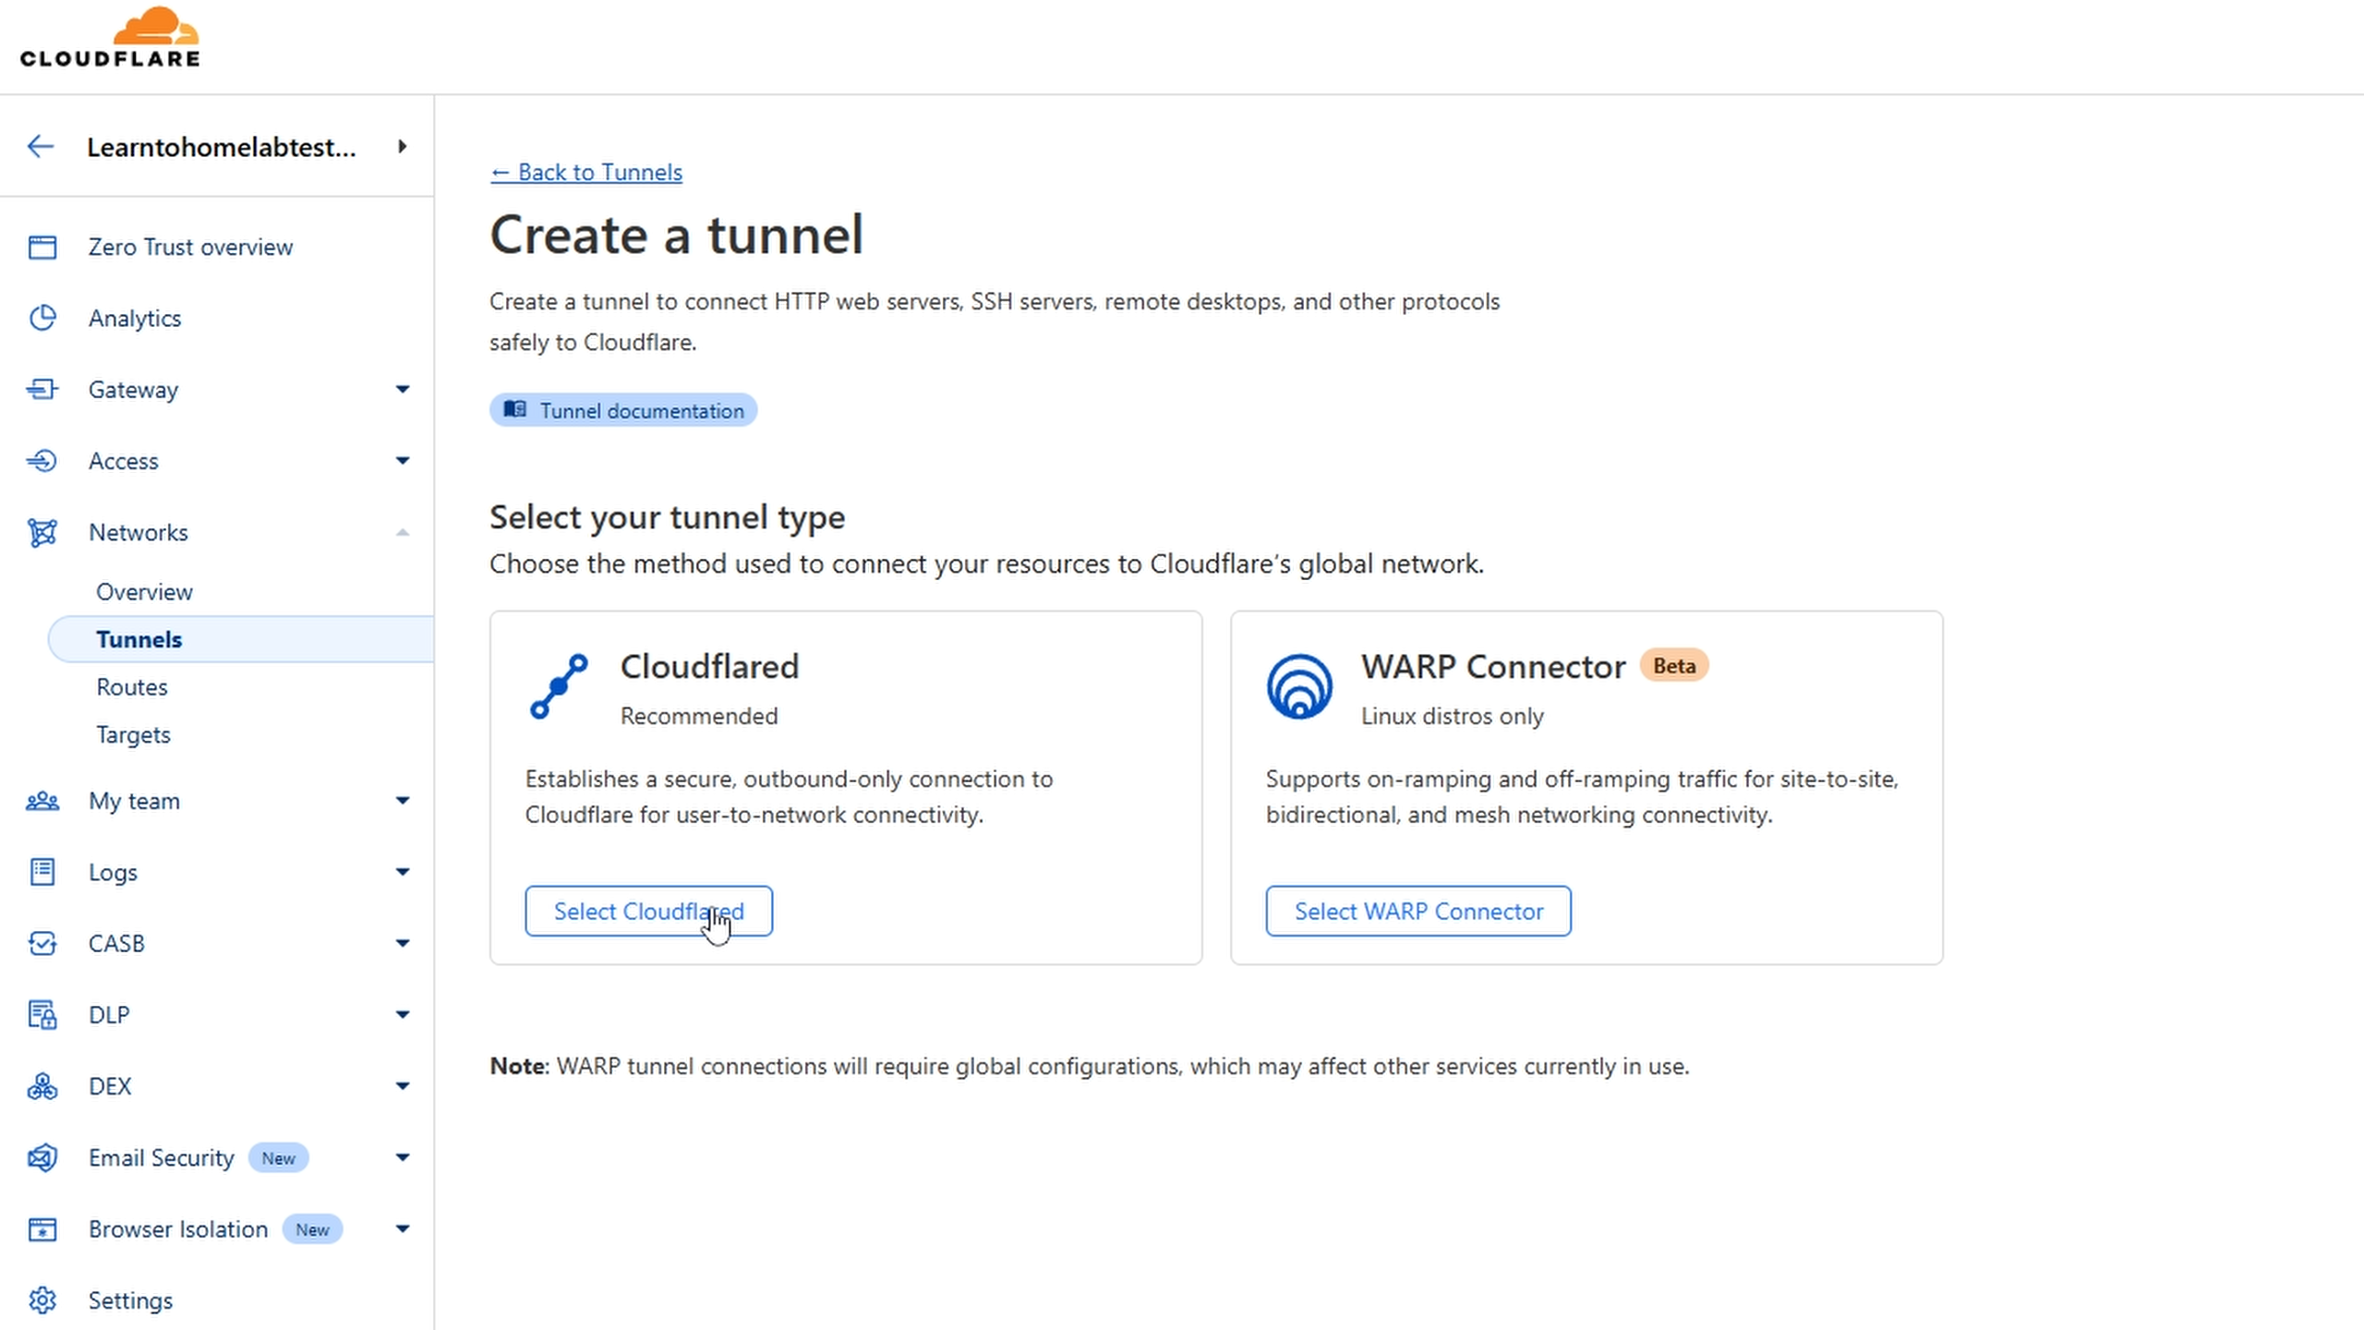The width and height of the screenshot is (2364, 1330).
Task: Open the Routes page
Action: pos(132,686)
